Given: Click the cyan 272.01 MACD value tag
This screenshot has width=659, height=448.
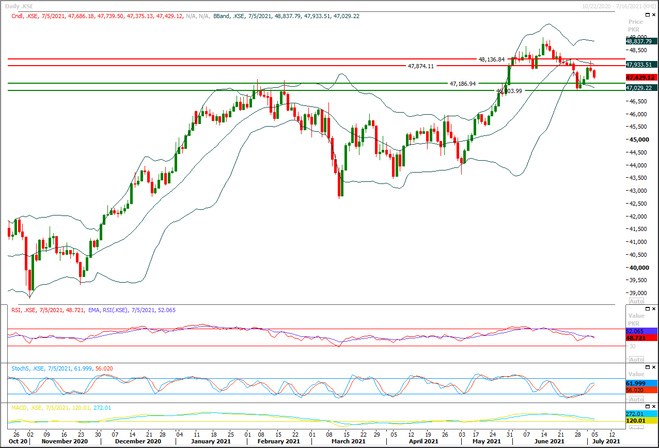Looking at the screenshot, I should pyautogui.click(x=640, y=414).
